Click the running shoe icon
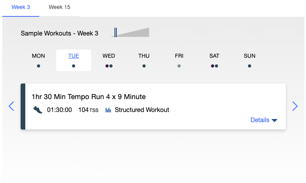Screen dimensions: 306x183 point(37,110)
